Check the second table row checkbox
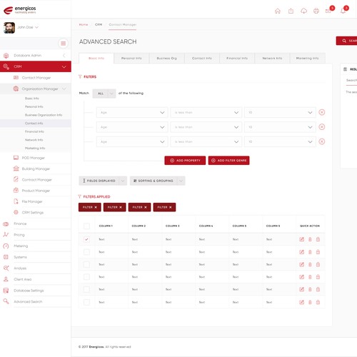 tap(86, 252)
